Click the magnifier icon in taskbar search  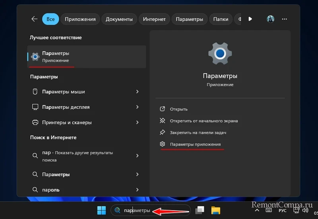pyautogui.click(x=117, y=210)
